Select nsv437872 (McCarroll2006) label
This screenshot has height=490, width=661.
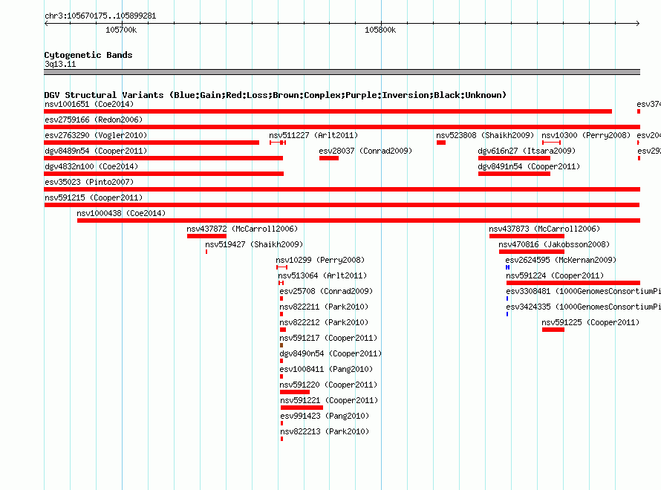point(242,229)
